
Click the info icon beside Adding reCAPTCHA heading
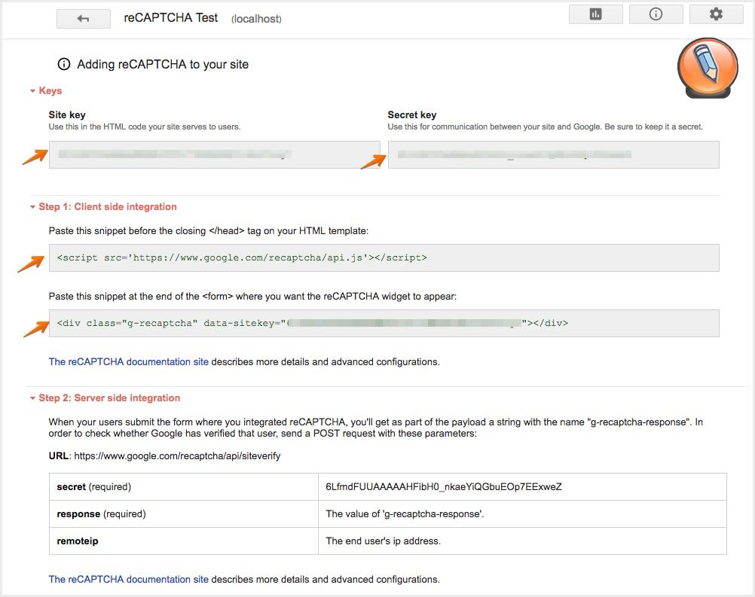[x=64, y=64]
